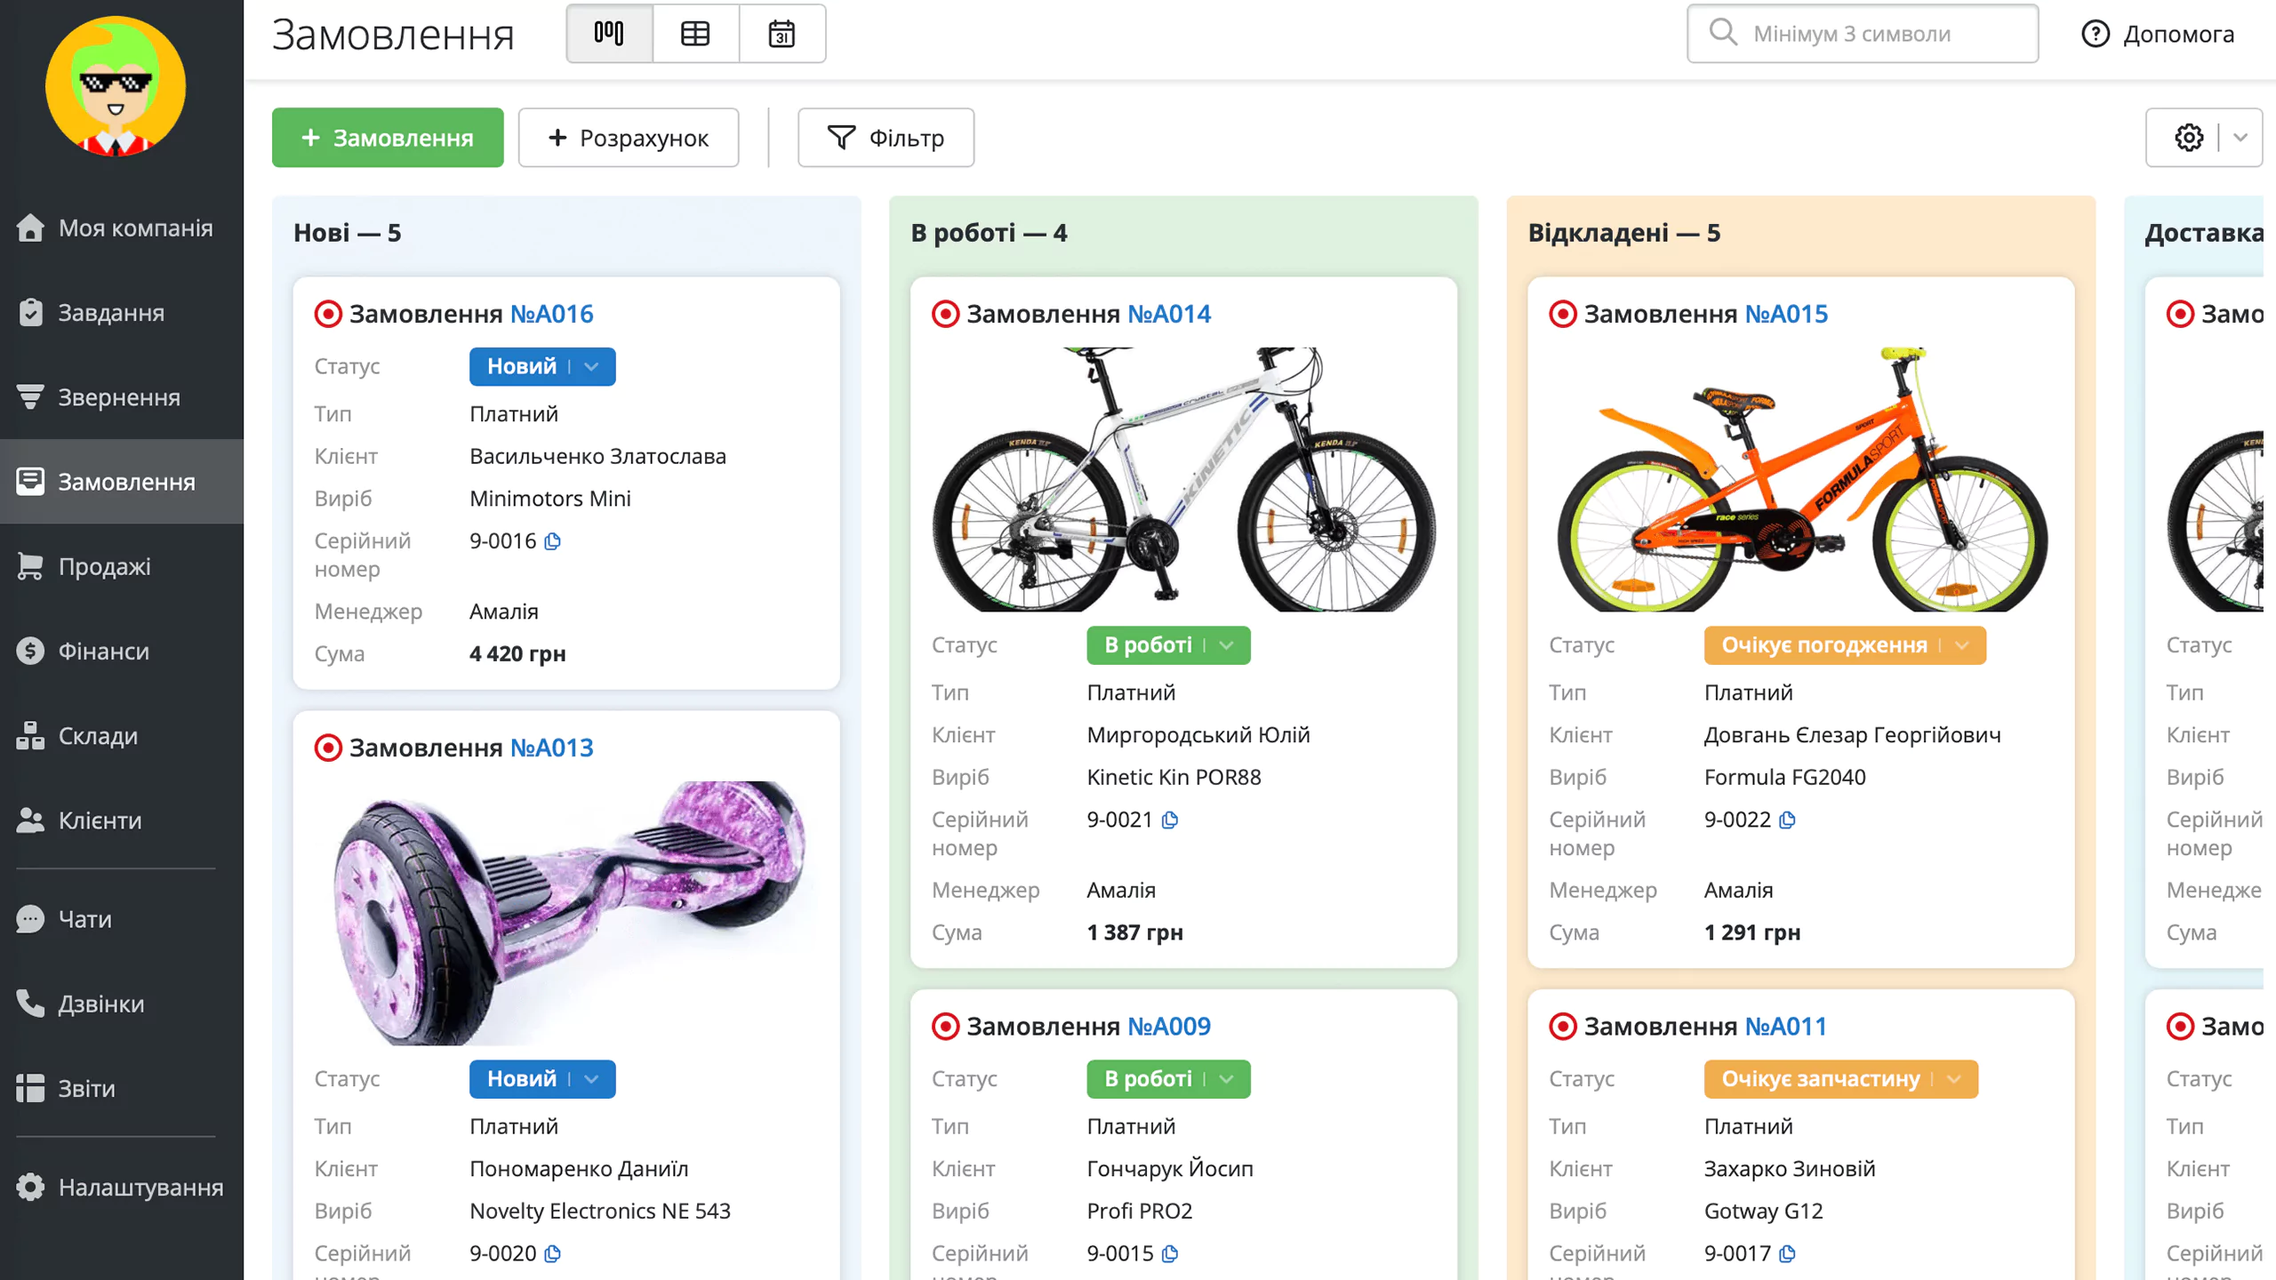
Task: Click the Нові — 5 column header
Action: pyautogui.click(x=347, y=233)
